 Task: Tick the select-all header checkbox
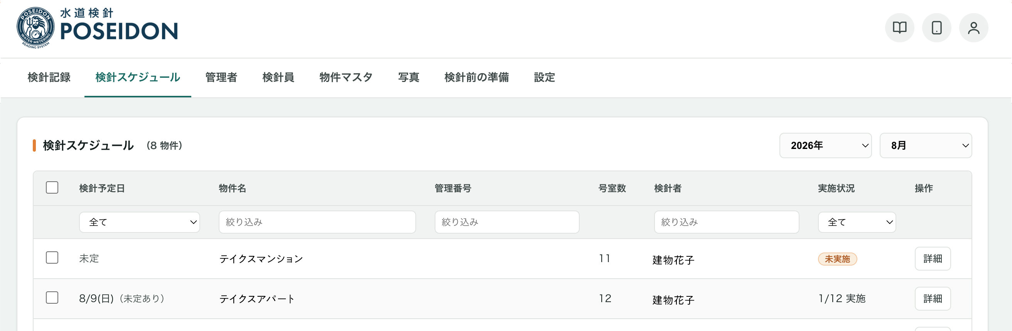click(x=52, y=187)
